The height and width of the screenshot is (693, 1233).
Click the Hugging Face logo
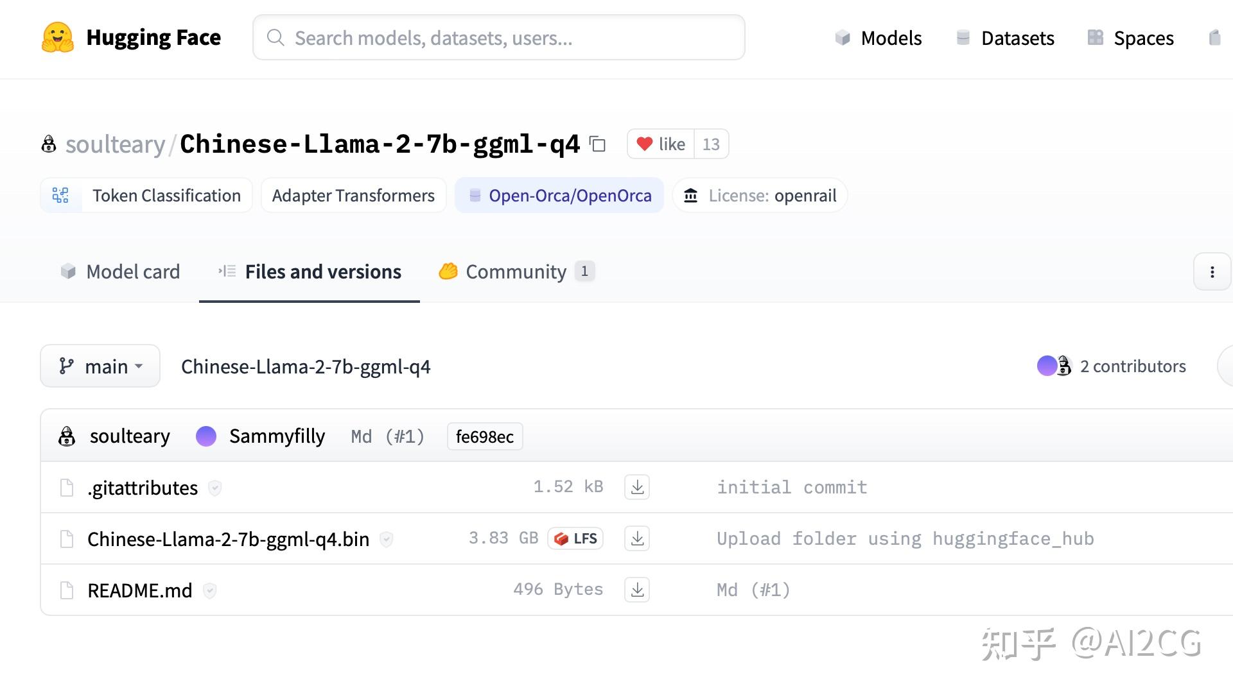coord(58,38)
